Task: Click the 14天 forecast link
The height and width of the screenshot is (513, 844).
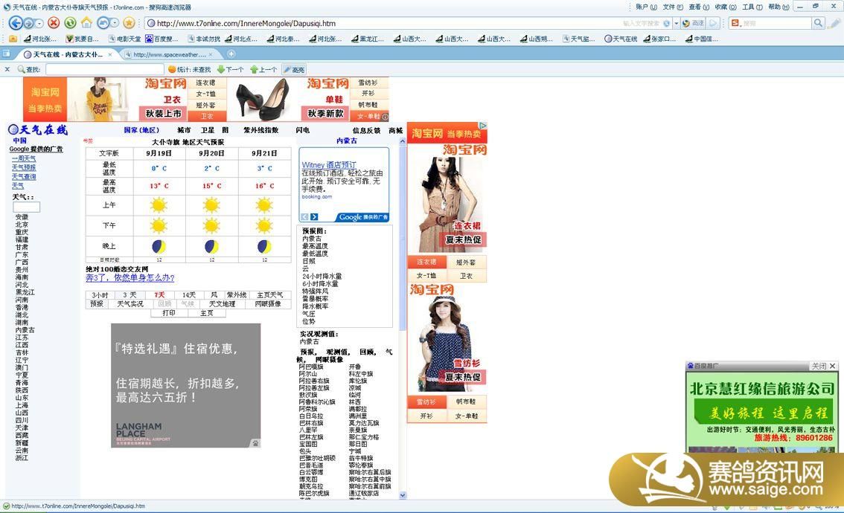Action: point(189,295)
